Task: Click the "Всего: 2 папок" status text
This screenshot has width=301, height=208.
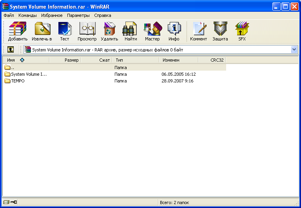Action: point(174,203)
